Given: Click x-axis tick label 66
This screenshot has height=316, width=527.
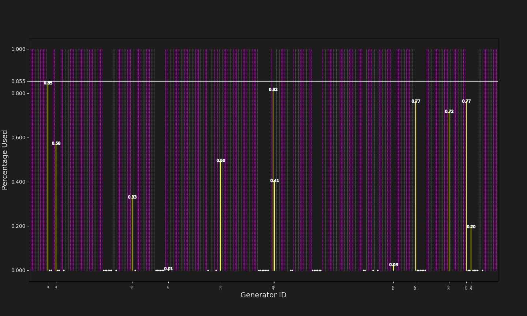Looking at the screenshot, I should [132, 287].
